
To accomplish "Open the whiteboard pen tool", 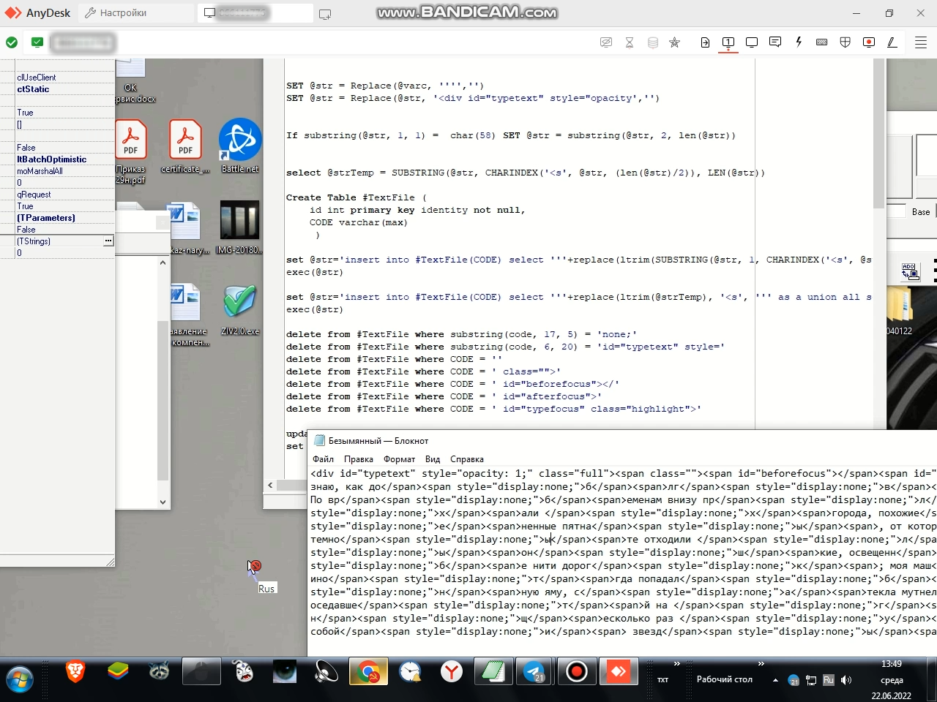I will pos(892,42).
